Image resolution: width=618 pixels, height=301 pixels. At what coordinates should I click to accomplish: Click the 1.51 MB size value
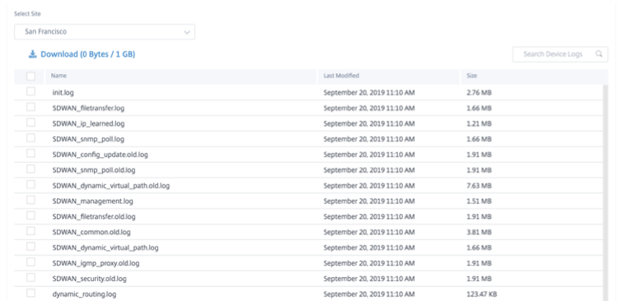click(479, 201)
